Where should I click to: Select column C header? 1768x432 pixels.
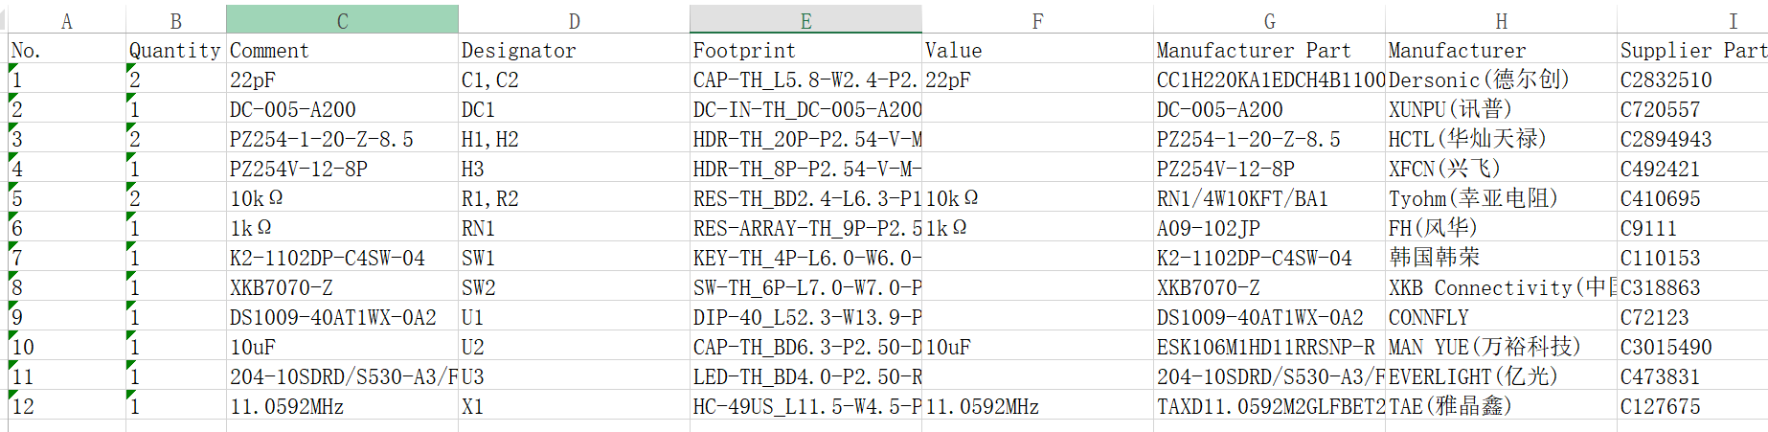click(x=342, y=21)
